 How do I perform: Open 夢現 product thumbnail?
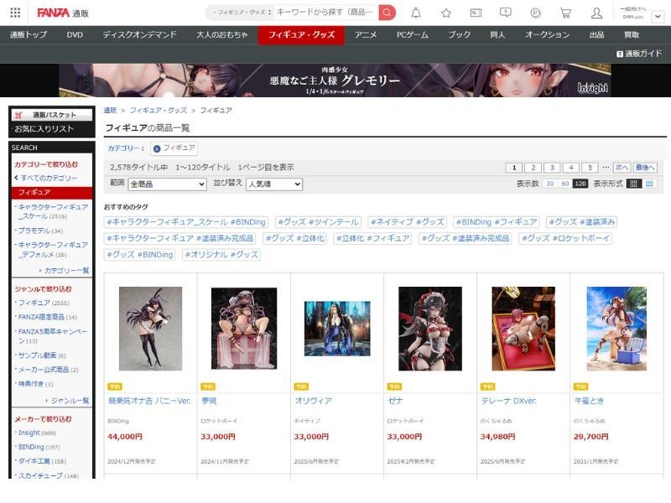pos(244,329)
